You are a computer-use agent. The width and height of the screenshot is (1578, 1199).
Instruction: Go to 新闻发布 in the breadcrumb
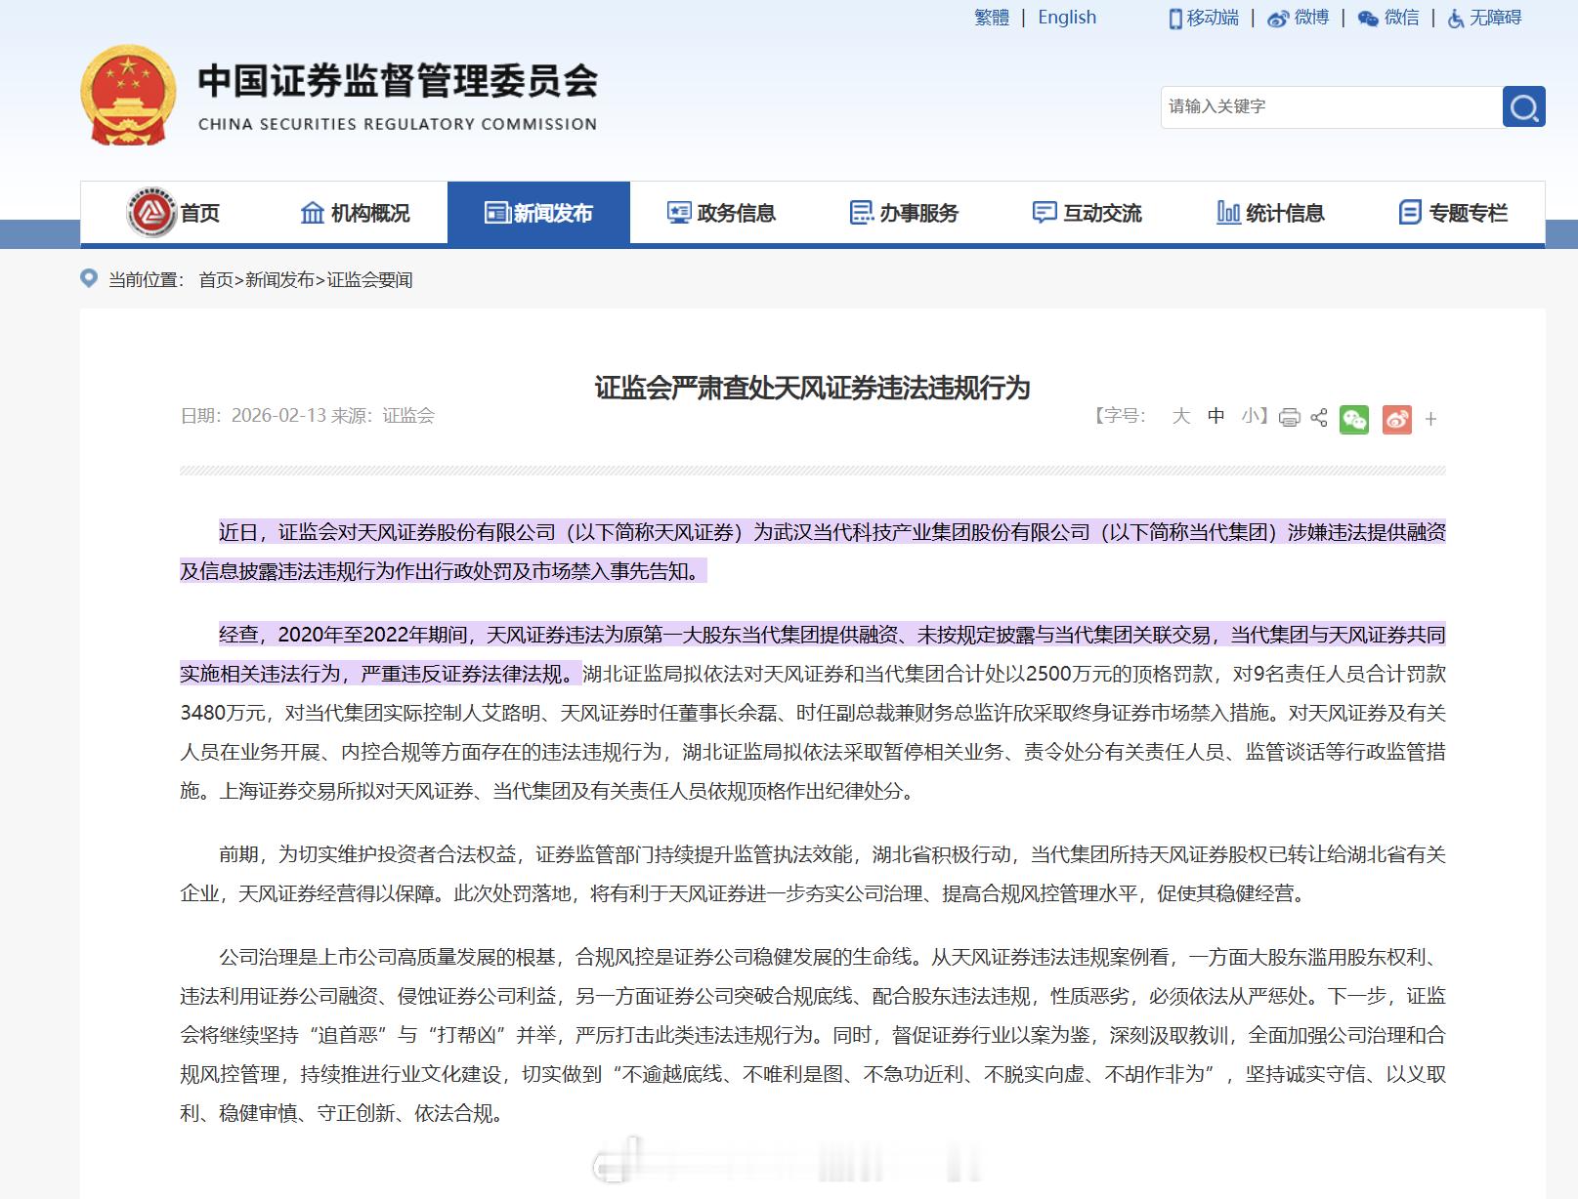click(x=279, y=280)
